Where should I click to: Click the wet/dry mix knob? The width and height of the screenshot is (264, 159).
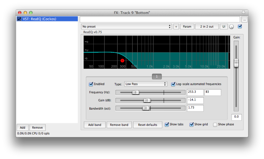(x=232, y=27)
